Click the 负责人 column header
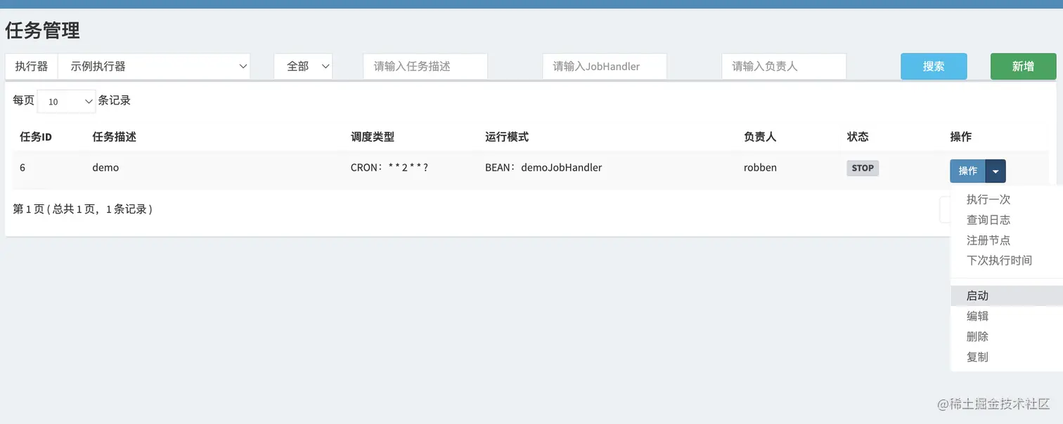 coord(760,137)
